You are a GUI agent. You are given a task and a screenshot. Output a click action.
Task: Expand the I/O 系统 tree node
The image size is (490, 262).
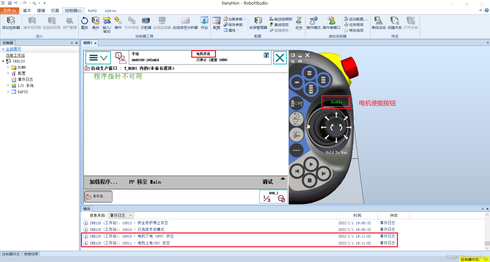pos(8,86)
